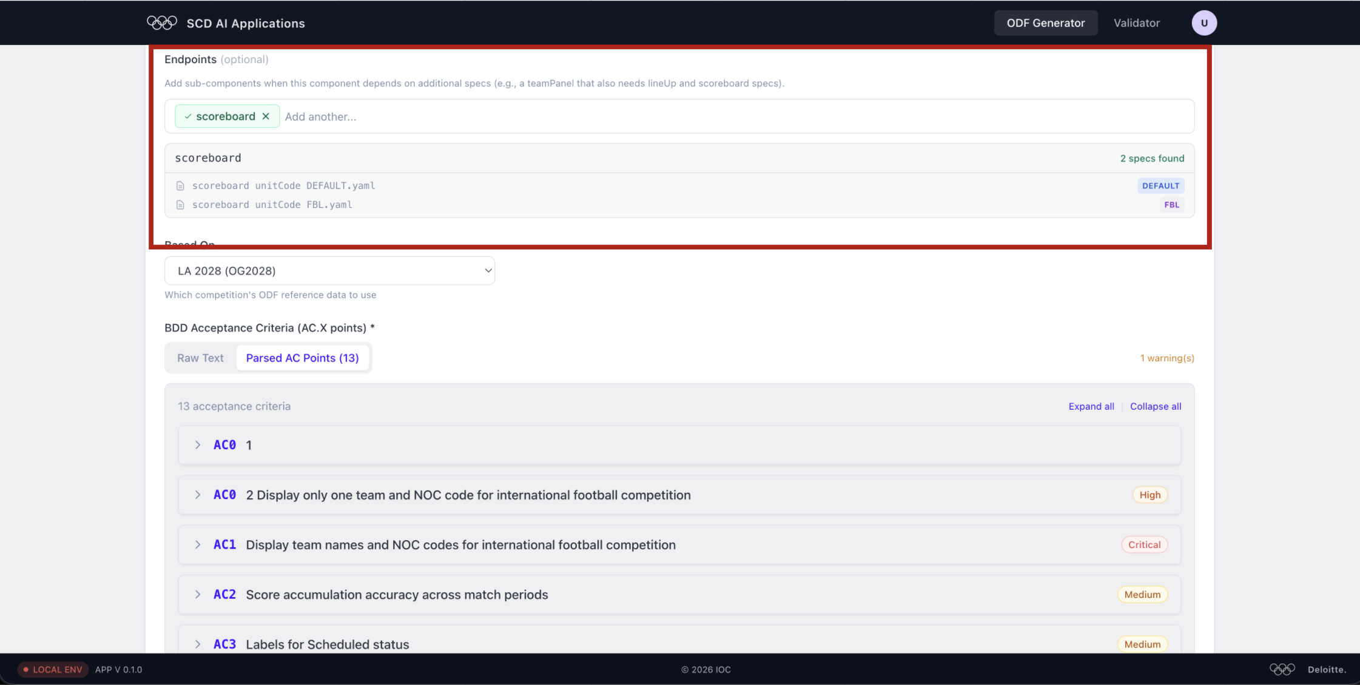This screenshot has height=685, width=1360.
Task: Click the Medium badge on AC3 row
Action: point(1142,644)
